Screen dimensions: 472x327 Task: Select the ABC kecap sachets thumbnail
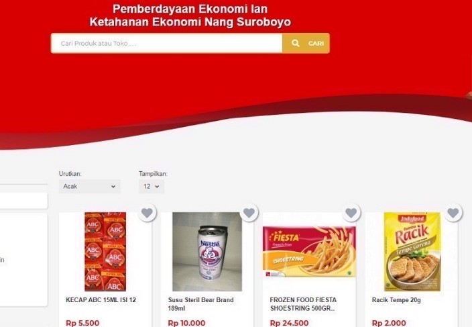[x=105, y=252]
